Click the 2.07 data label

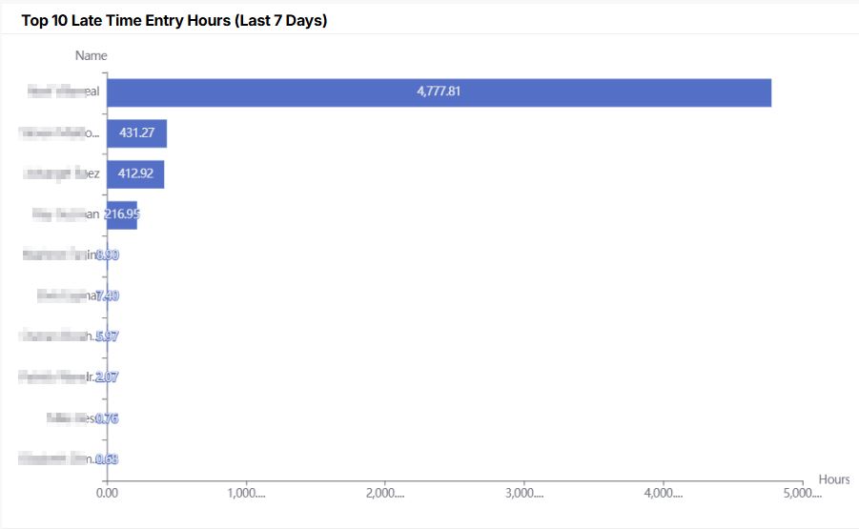(107, 376)
